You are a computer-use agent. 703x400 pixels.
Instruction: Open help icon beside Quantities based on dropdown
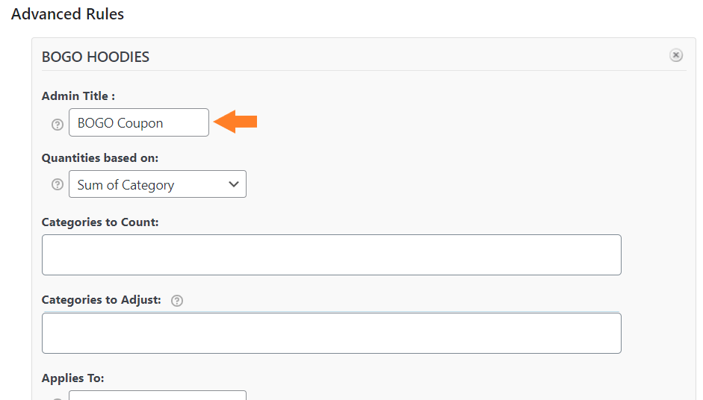pos(58,184)
